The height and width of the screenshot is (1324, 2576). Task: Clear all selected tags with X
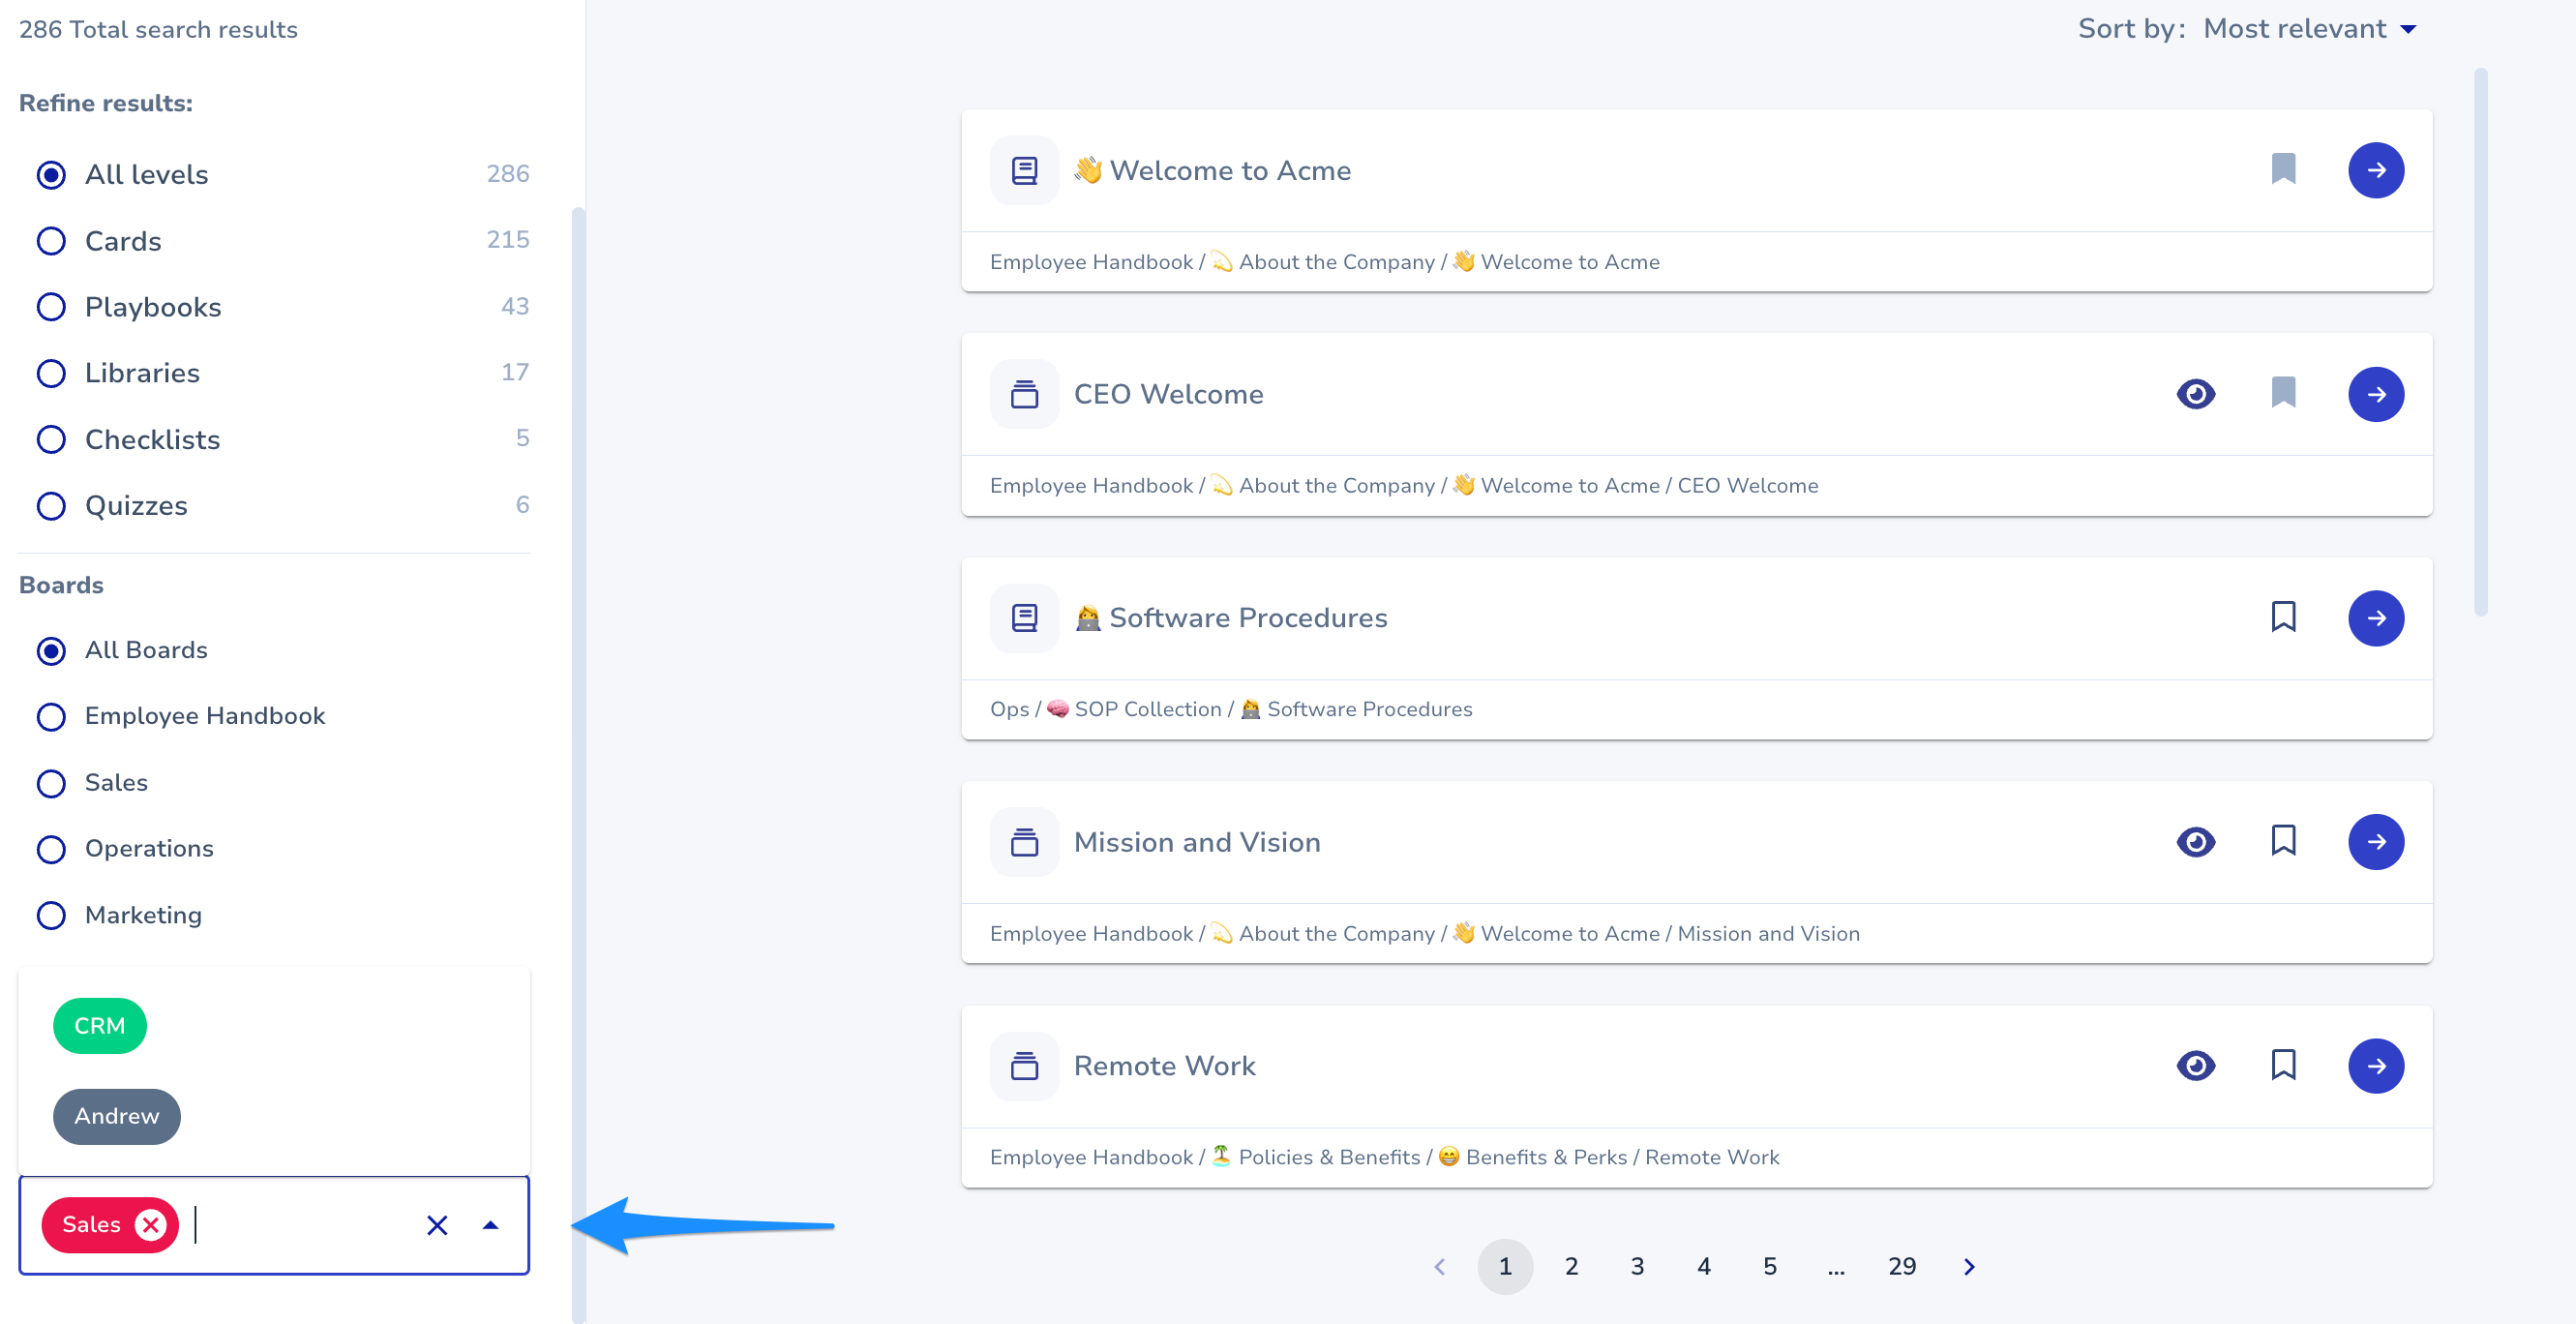click(x=437, y=1225)
